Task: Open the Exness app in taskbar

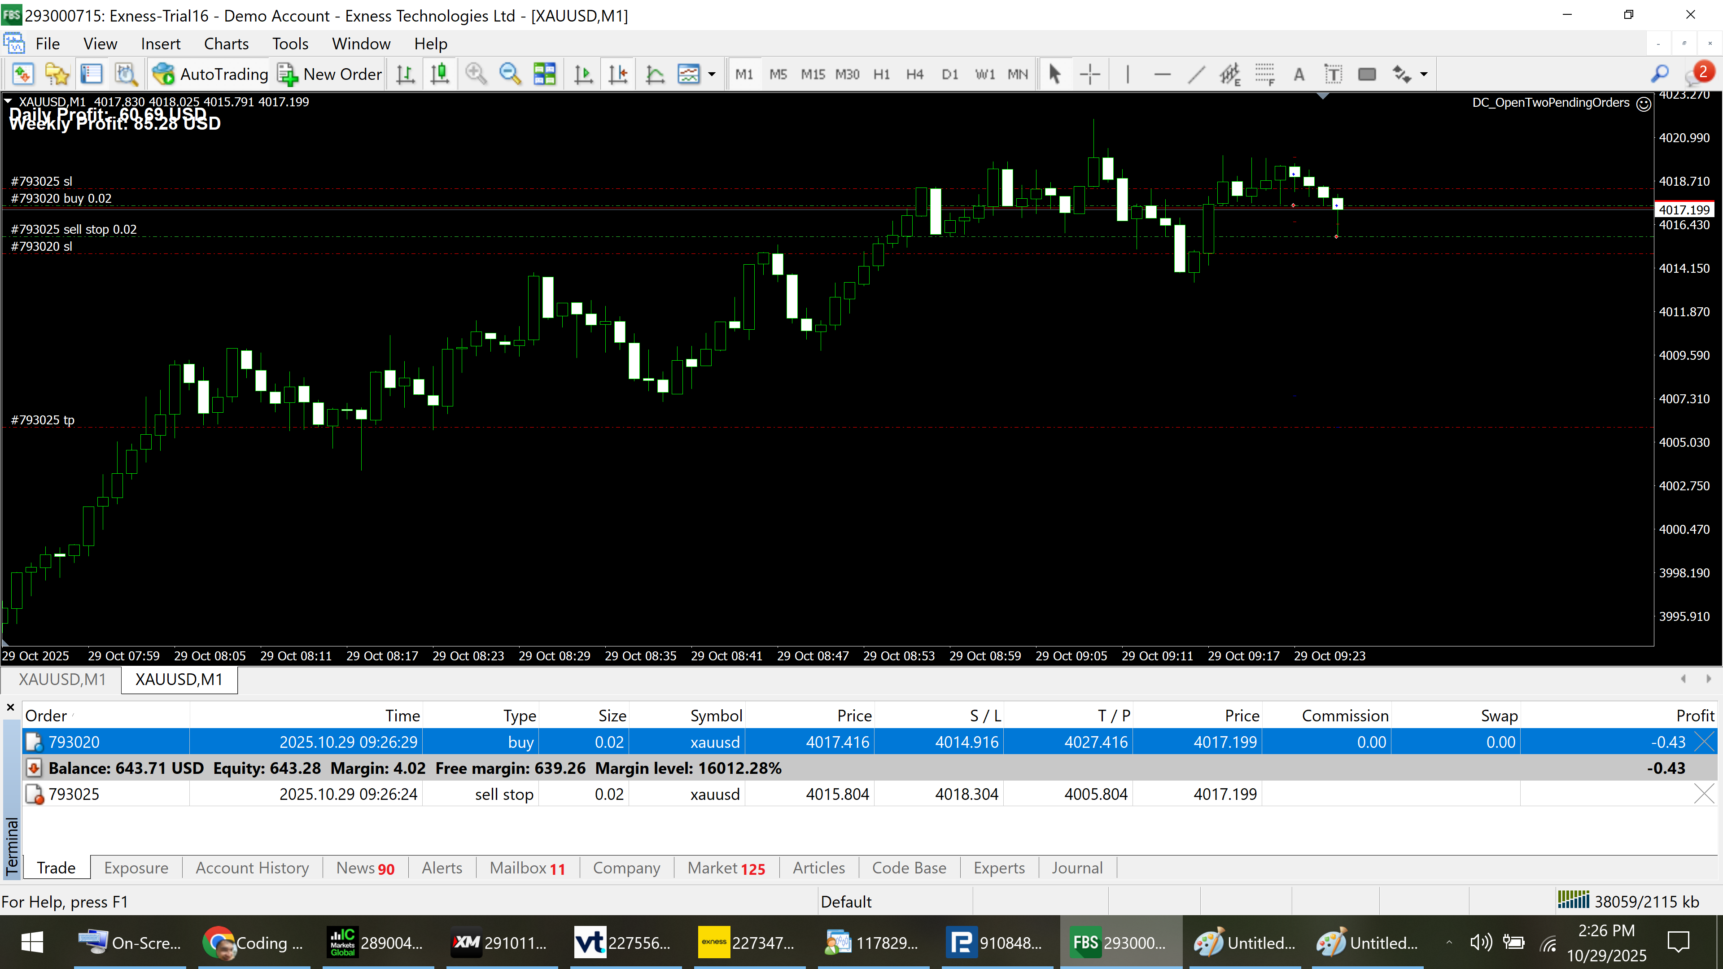Action: pyautogui.click(x=747, y=943)
